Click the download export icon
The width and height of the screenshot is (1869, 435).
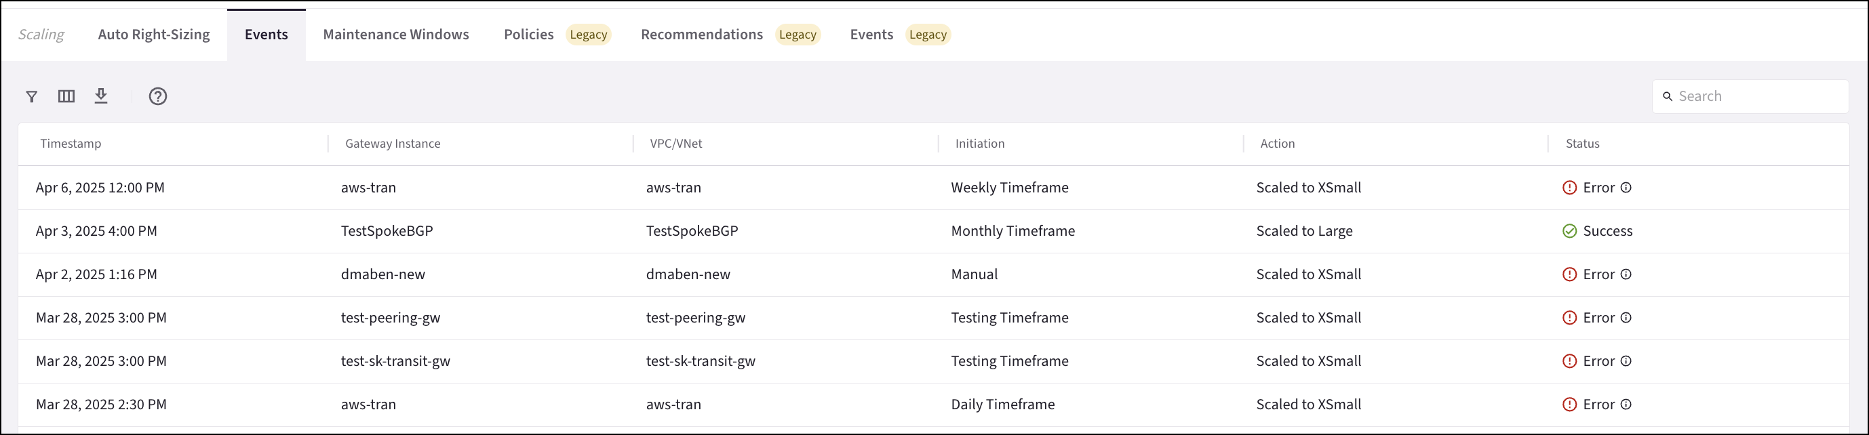(x=101, y=96)
